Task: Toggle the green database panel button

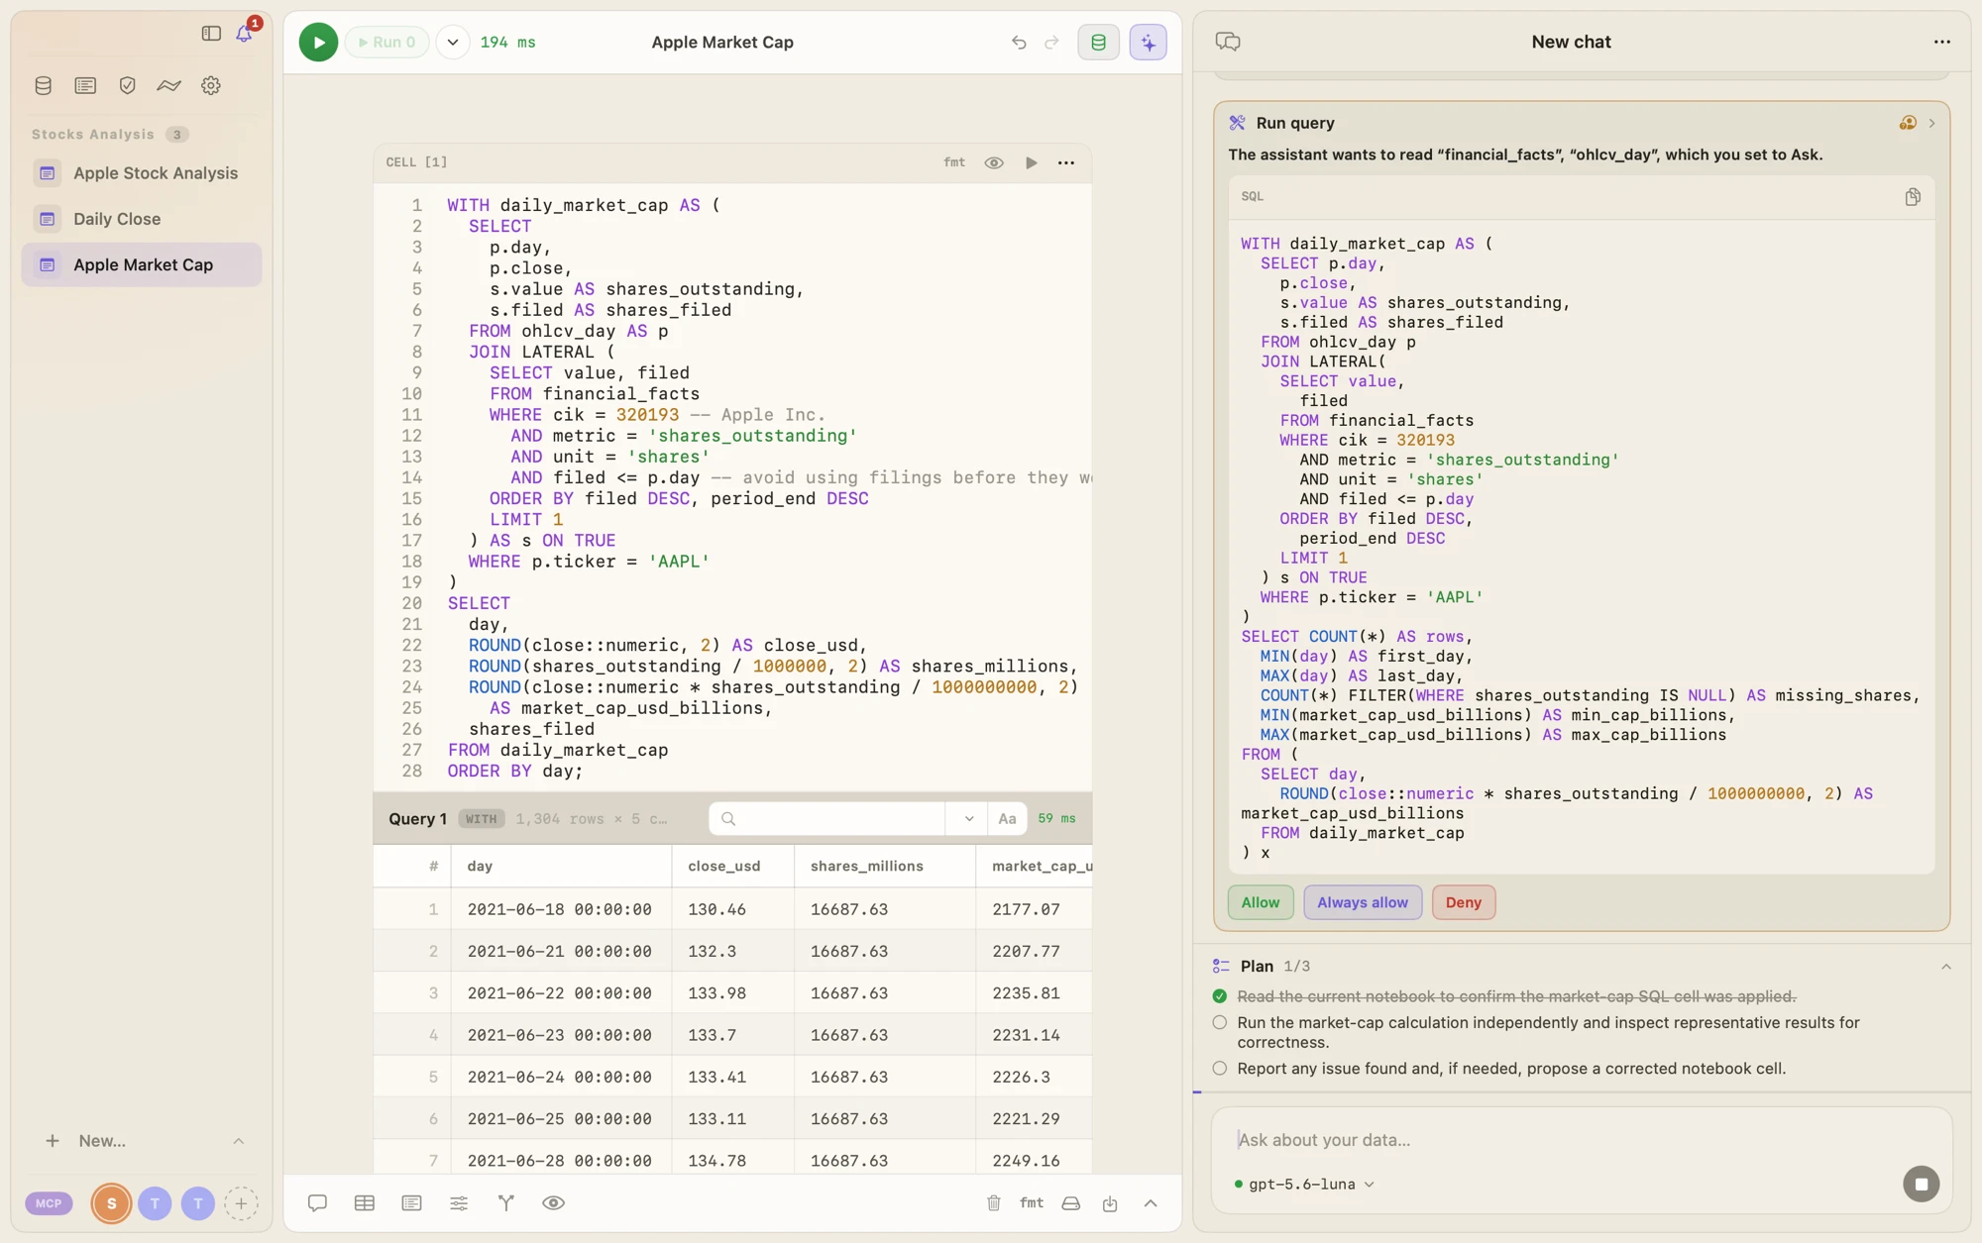Action: pyautogui.click(x=1098, y=43)
